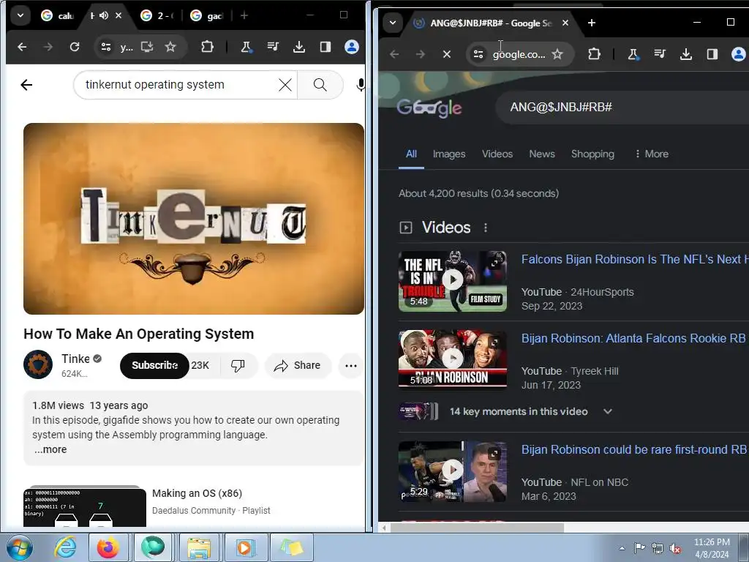Open downloads icon in left browser
The image size is (749, 562).
pyautogui.click(x=299, y=47)
